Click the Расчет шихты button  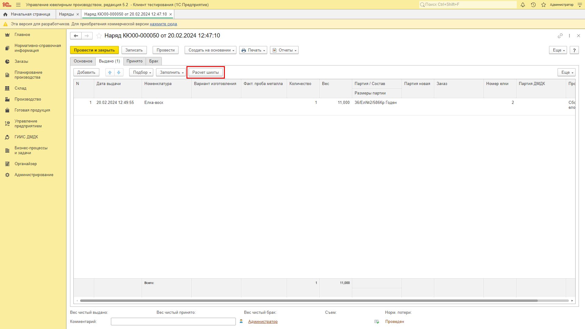(x=206, y=73)
